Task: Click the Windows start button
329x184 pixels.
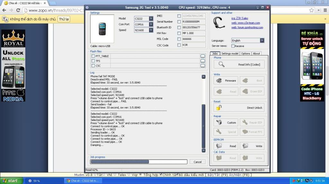Action: pyautogui.click(x=11, y=181)
